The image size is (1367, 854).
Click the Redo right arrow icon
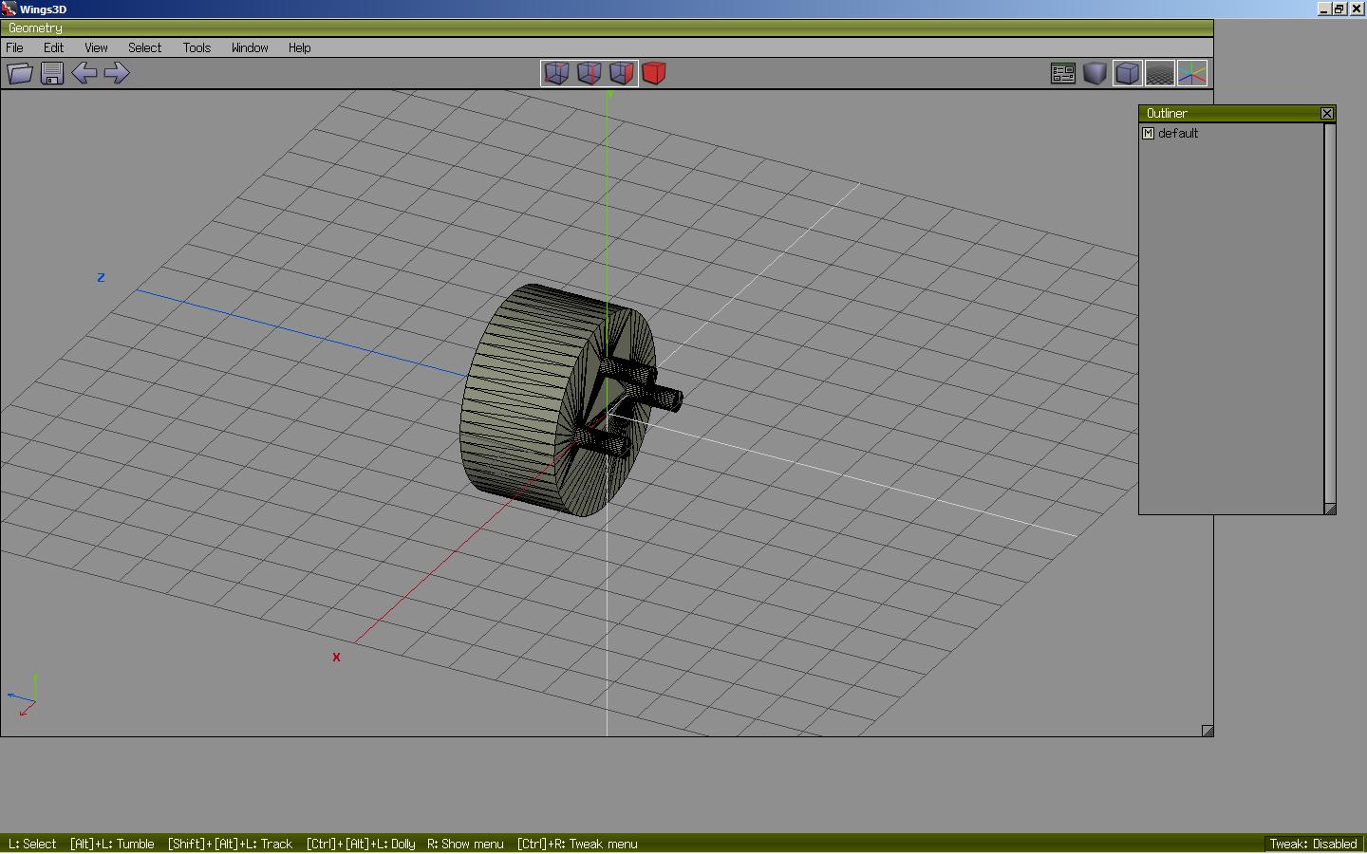point(117,73)
